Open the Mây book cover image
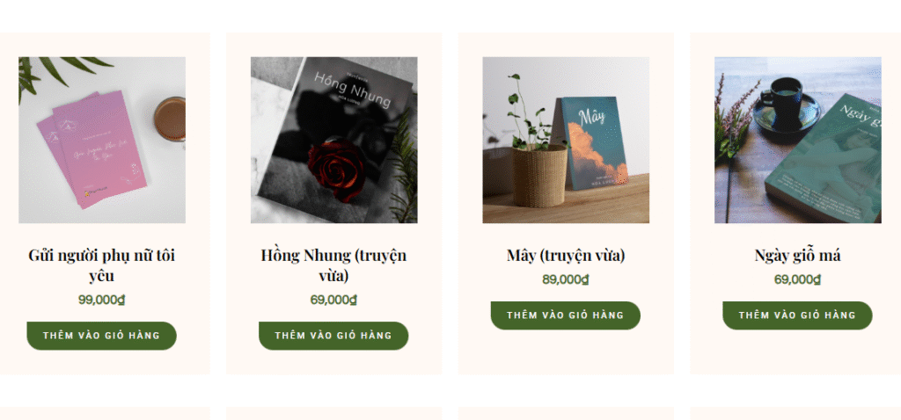 566,140
